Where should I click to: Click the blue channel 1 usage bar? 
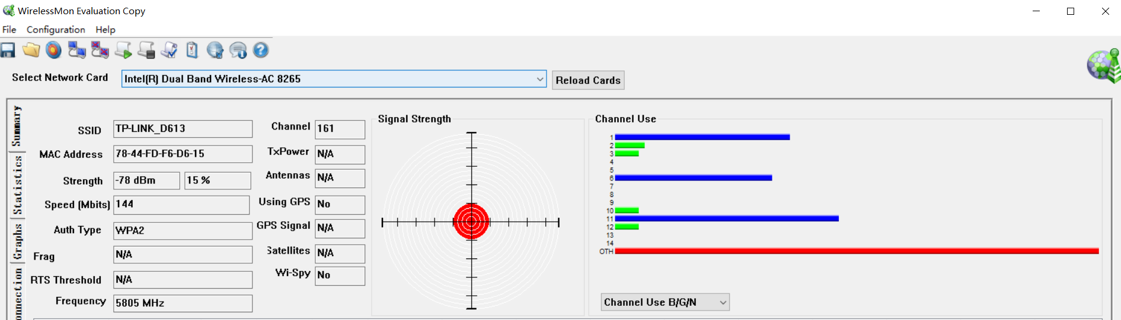(x=702, y=137)
